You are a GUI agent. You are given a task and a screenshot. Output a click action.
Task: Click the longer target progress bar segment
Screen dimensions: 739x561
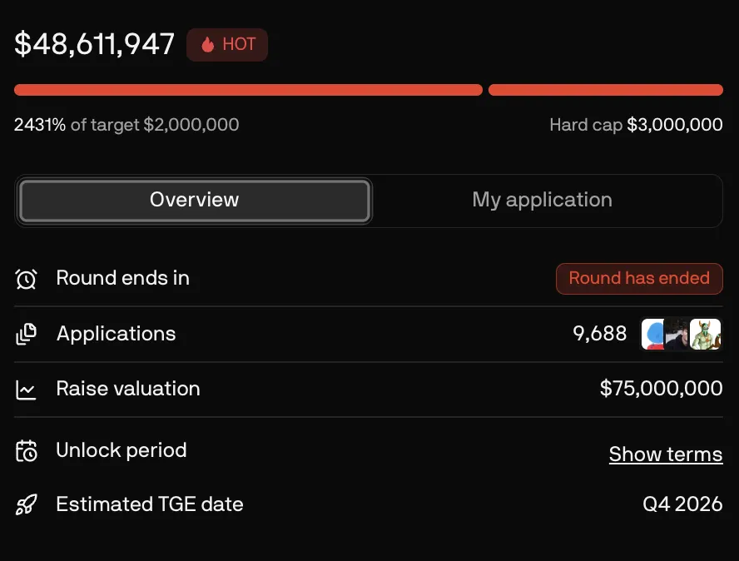click(x=248, y=90)
